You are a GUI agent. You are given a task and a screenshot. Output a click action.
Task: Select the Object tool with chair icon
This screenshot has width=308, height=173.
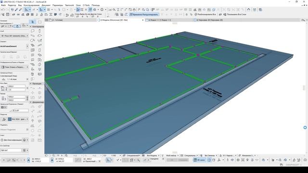pyautogui.click(x=33, y=69)
